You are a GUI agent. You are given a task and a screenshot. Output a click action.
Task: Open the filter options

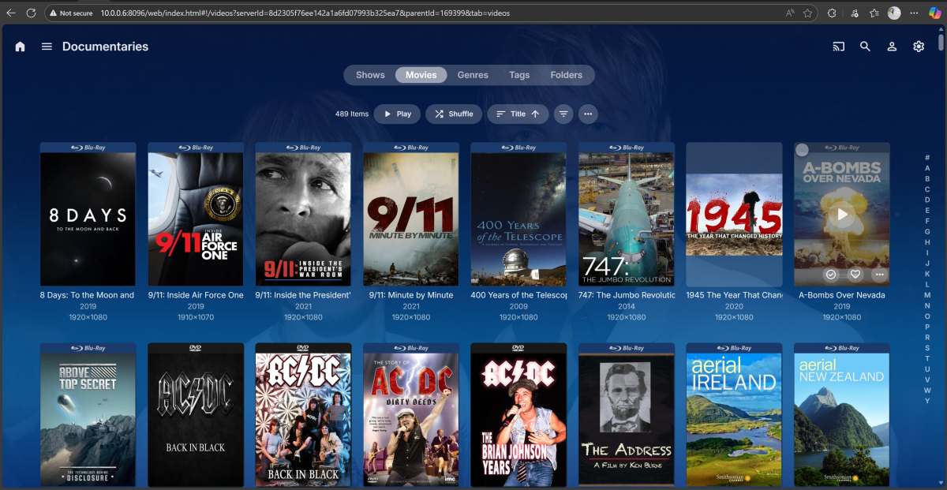click(x=563, y=114)
